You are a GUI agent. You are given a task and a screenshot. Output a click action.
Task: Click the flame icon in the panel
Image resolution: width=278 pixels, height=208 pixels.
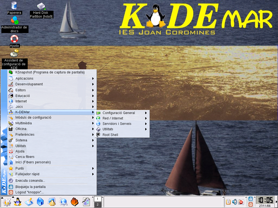pyautogui.click(x=74, y=202)
